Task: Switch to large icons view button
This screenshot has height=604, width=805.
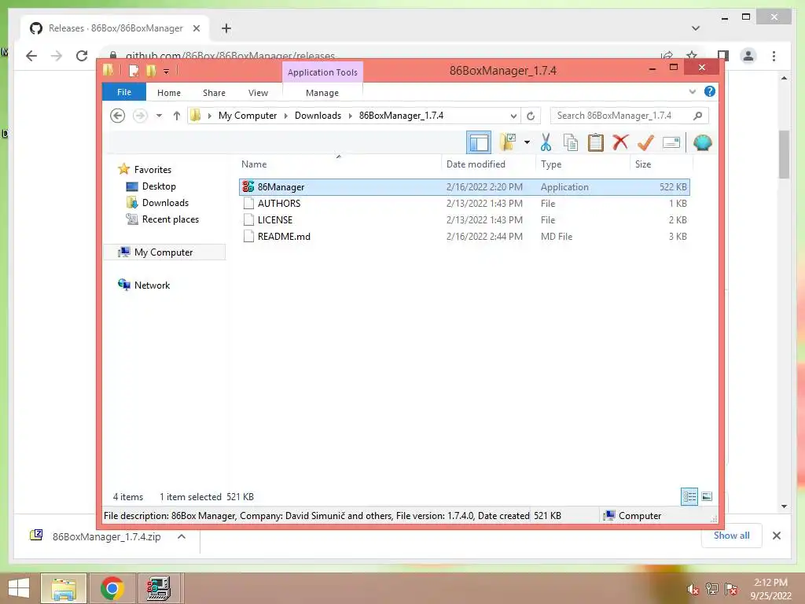Action: pyautogui.click(x=707, y=497)
